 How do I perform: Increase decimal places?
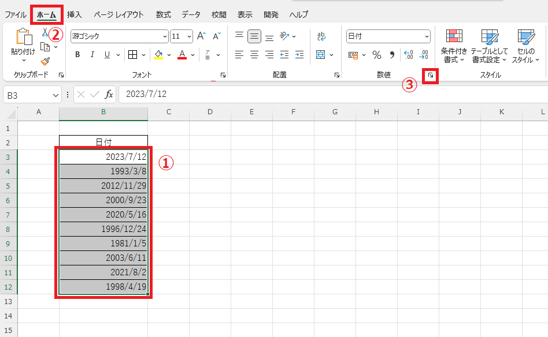click(408, 55)
